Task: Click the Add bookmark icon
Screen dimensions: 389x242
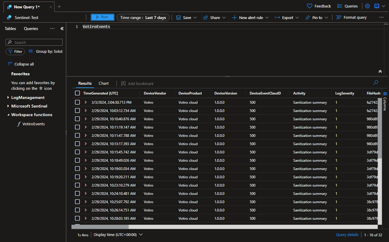Action: pos(123,83)
